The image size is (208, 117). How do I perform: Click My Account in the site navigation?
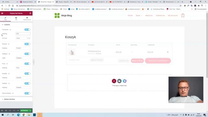(173, 16)
